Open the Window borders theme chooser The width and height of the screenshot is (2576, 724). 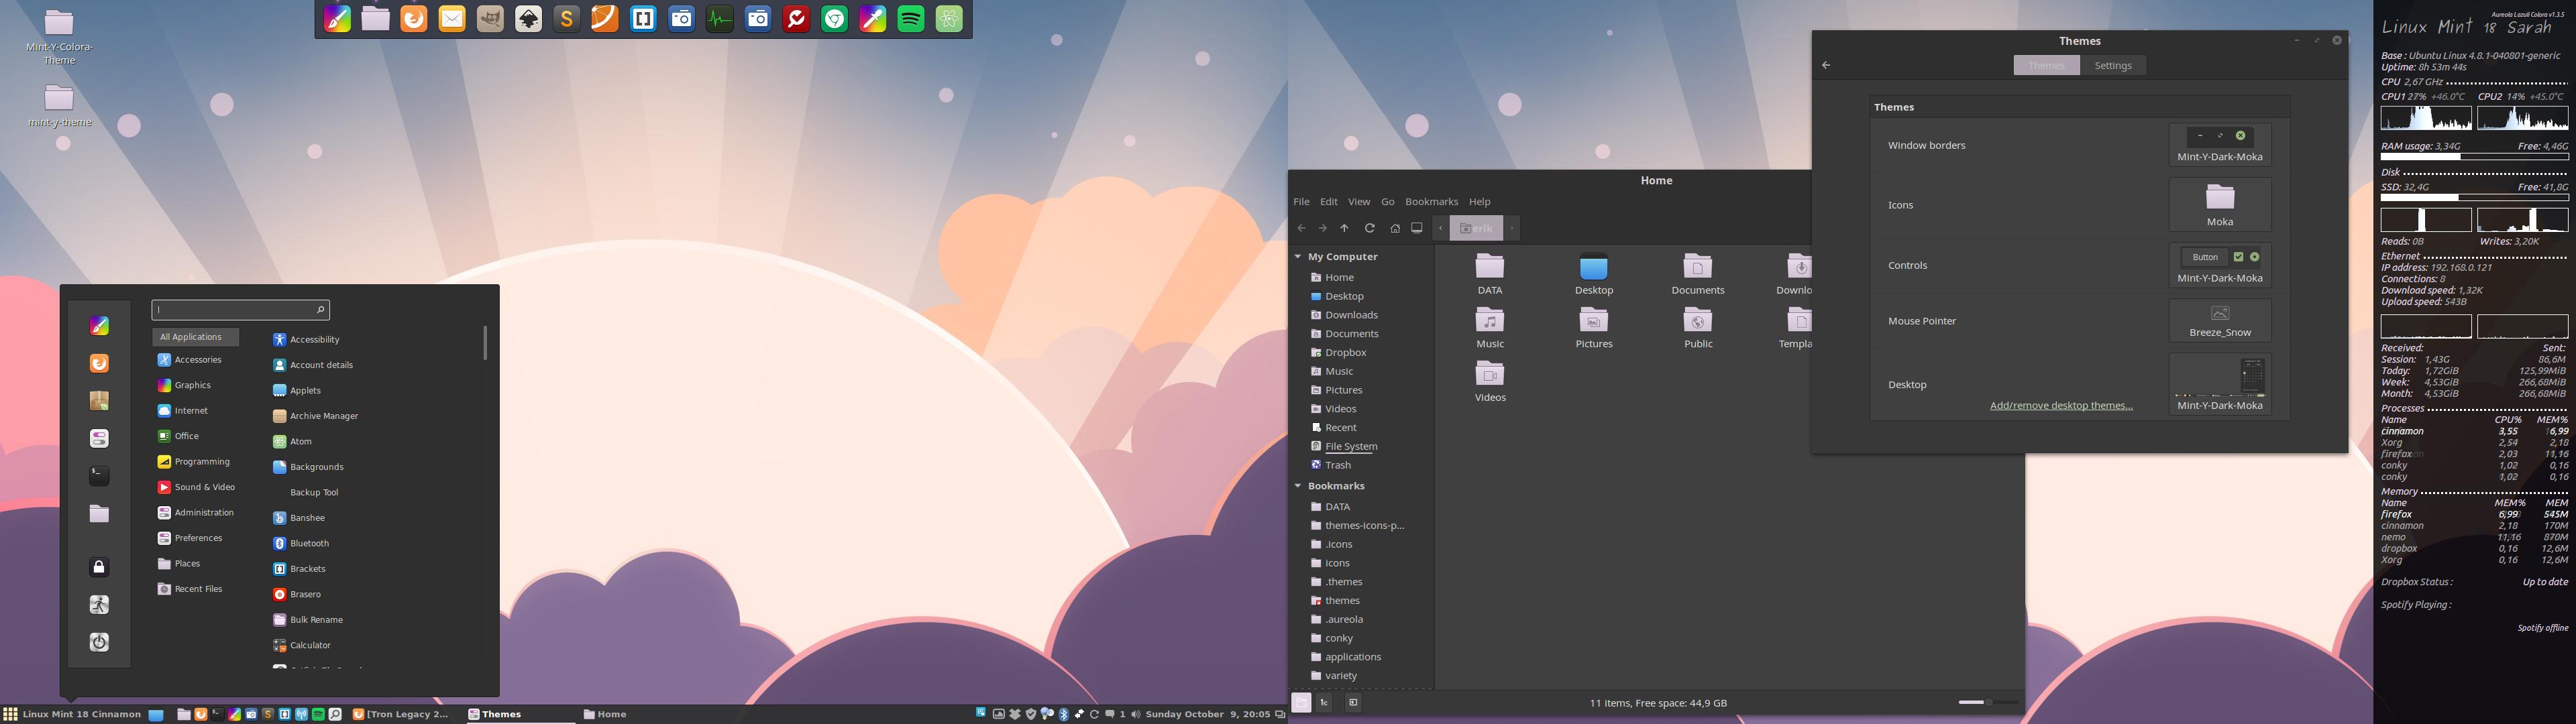click(x=2219, y=145)
